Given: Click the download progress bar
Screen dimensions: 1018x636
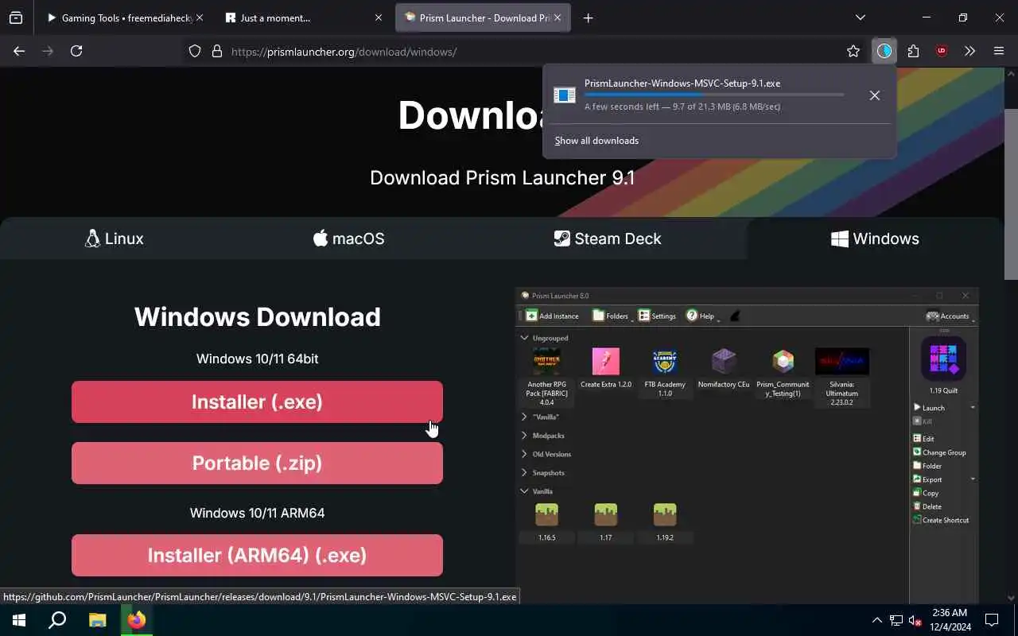Looking at the screenshot, I should 714,95.
